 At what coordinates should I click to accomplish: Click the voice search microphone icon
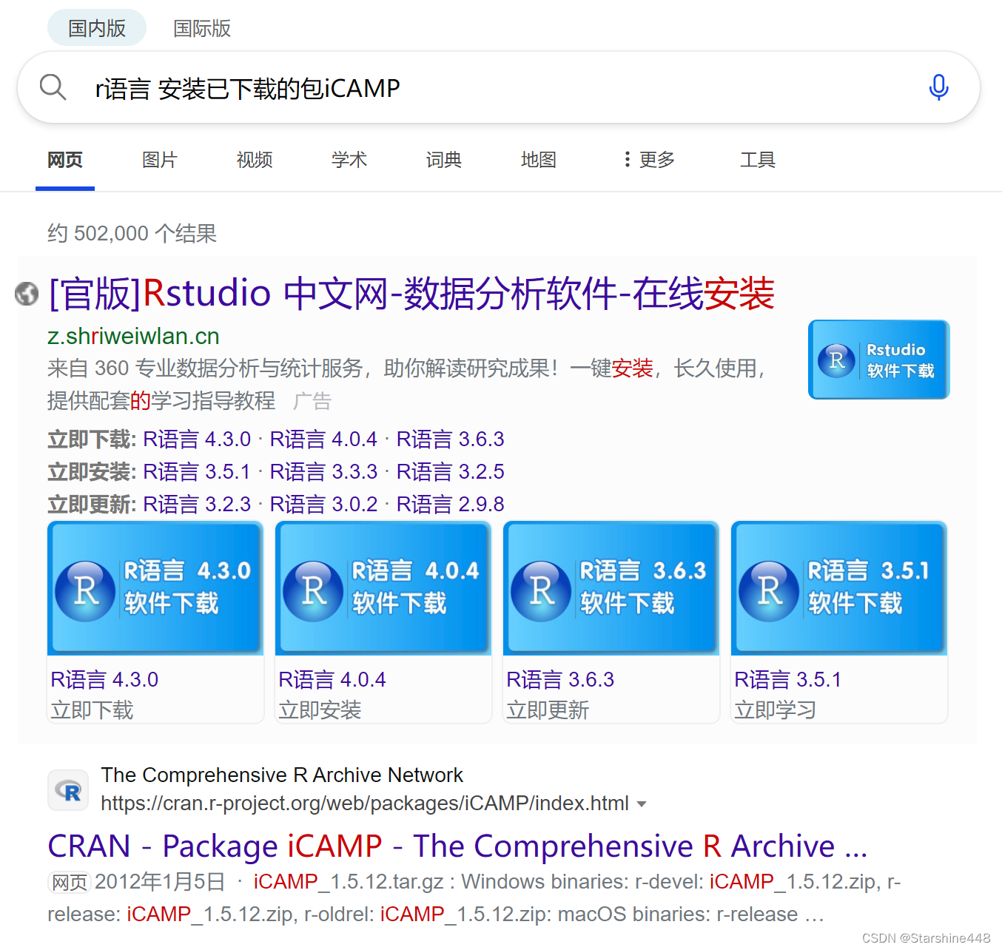click(938, 87)
